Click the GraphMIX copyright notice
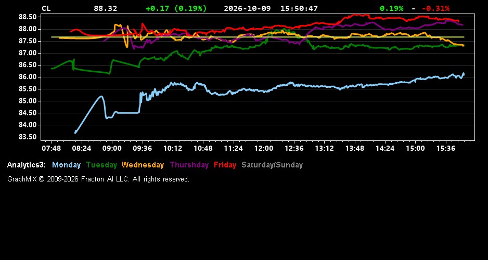Viewport: 488px width, 260px height. pyautogui.click(x=98, y=179)
